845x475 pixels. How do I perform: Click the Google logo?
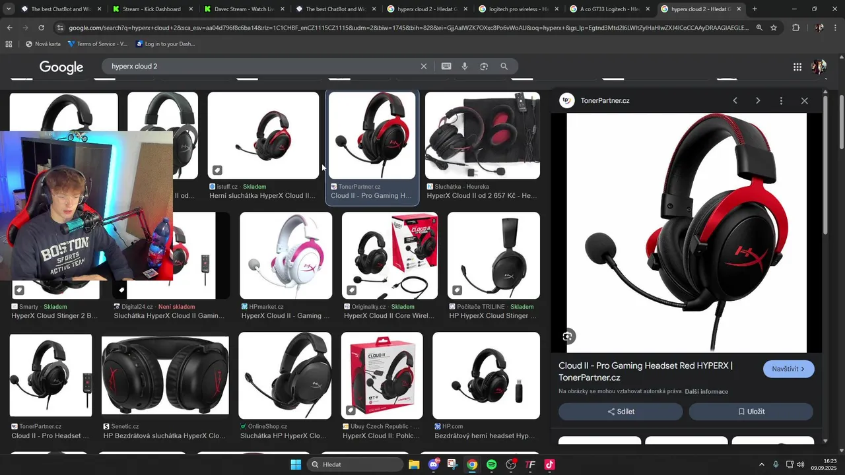point(61,67)
